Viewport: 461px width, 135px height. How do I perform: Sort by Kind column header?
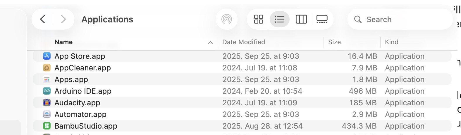[392, 42]
